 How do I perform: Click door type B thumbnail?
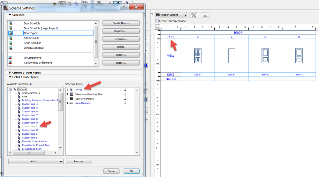pos(232,56)
